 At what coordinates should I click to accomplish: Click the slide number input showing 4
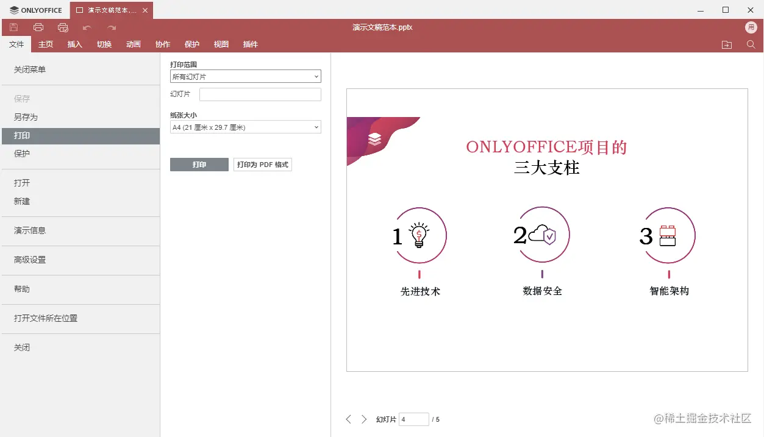click(x=414, y=419)
